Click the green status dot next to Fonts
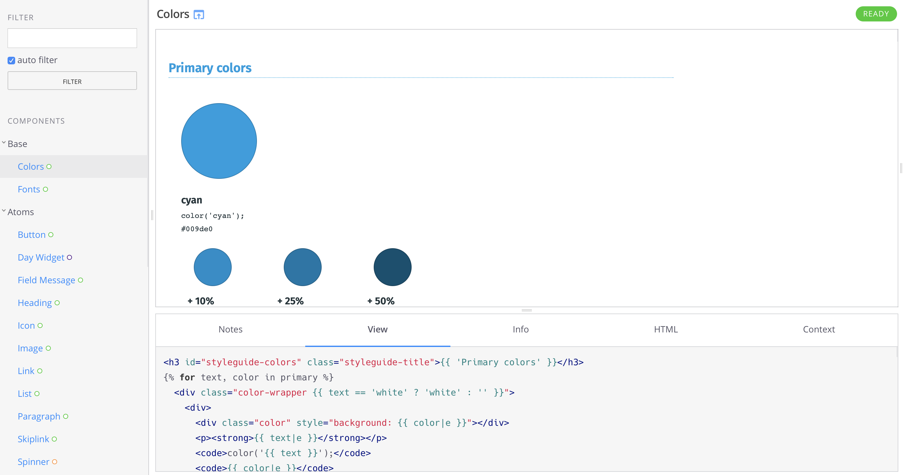Viewport: 904px width, 475px height. (46, 190)
